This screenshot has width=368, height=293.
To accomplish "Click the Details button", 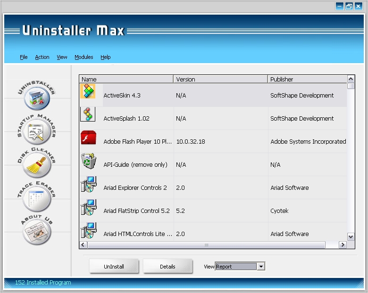I will pyautogui.click(x=167, y=266).
